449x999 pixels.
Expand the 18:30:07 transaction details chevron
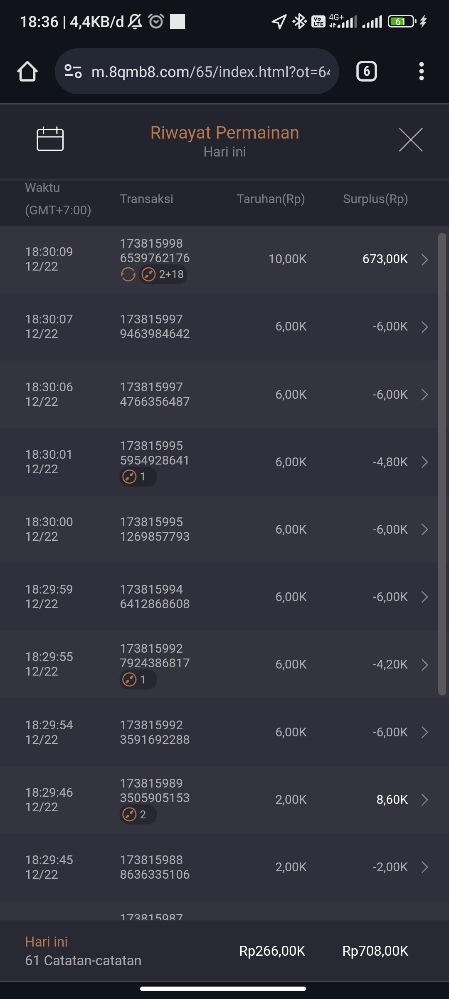tap(424, 327)
